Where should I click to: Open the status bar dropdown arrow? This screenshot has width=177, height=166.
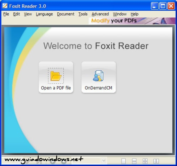[104, 161]
